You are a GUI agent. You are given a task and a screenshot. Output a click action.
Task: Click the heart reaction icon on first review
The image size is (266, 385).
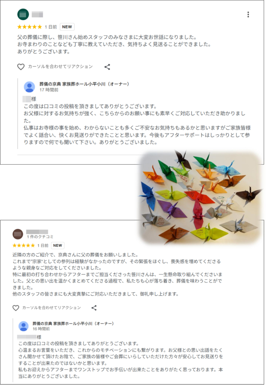[21, 67]
